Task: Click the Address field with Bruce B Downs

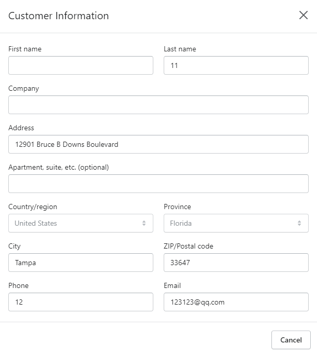Action: (159, 144)
